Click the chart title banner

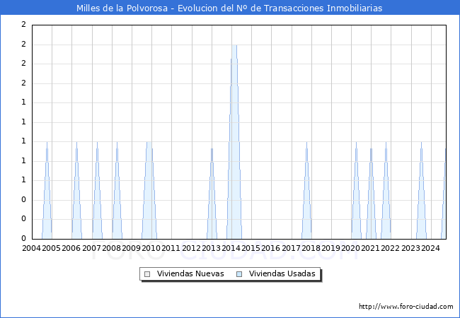[x=230, y=8]
